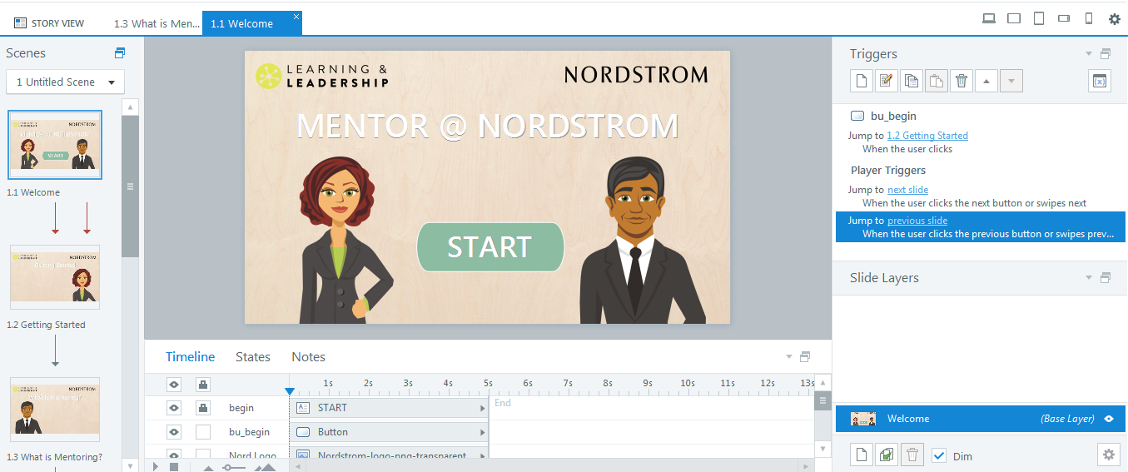Switch to tablet portrait preview
This screenshot has height=472, width=1128.
click(1039, 18)
